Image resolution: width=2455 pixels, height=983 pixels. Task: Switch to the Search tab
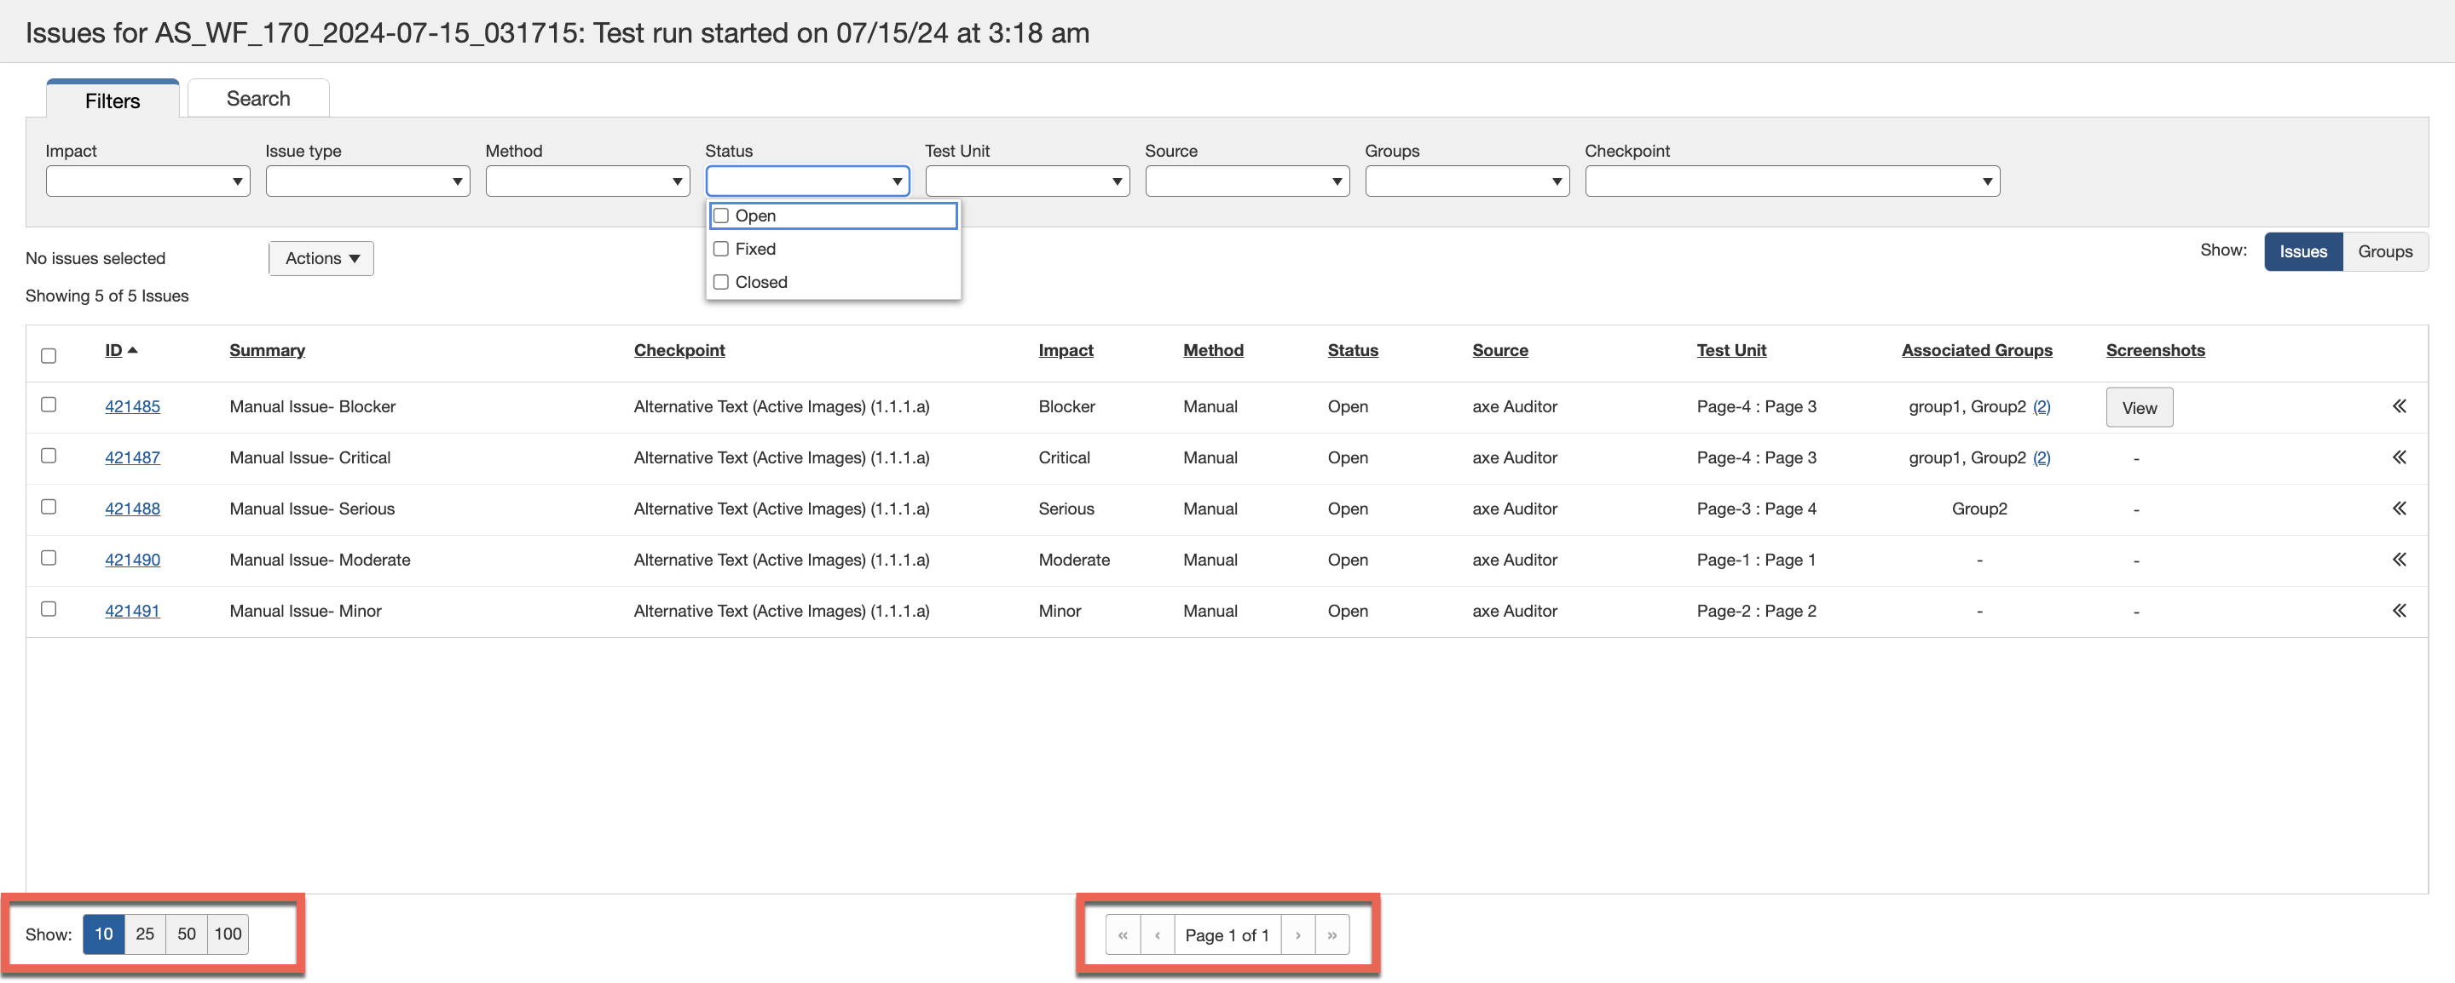pyautogui.click(x=257, y=97)
